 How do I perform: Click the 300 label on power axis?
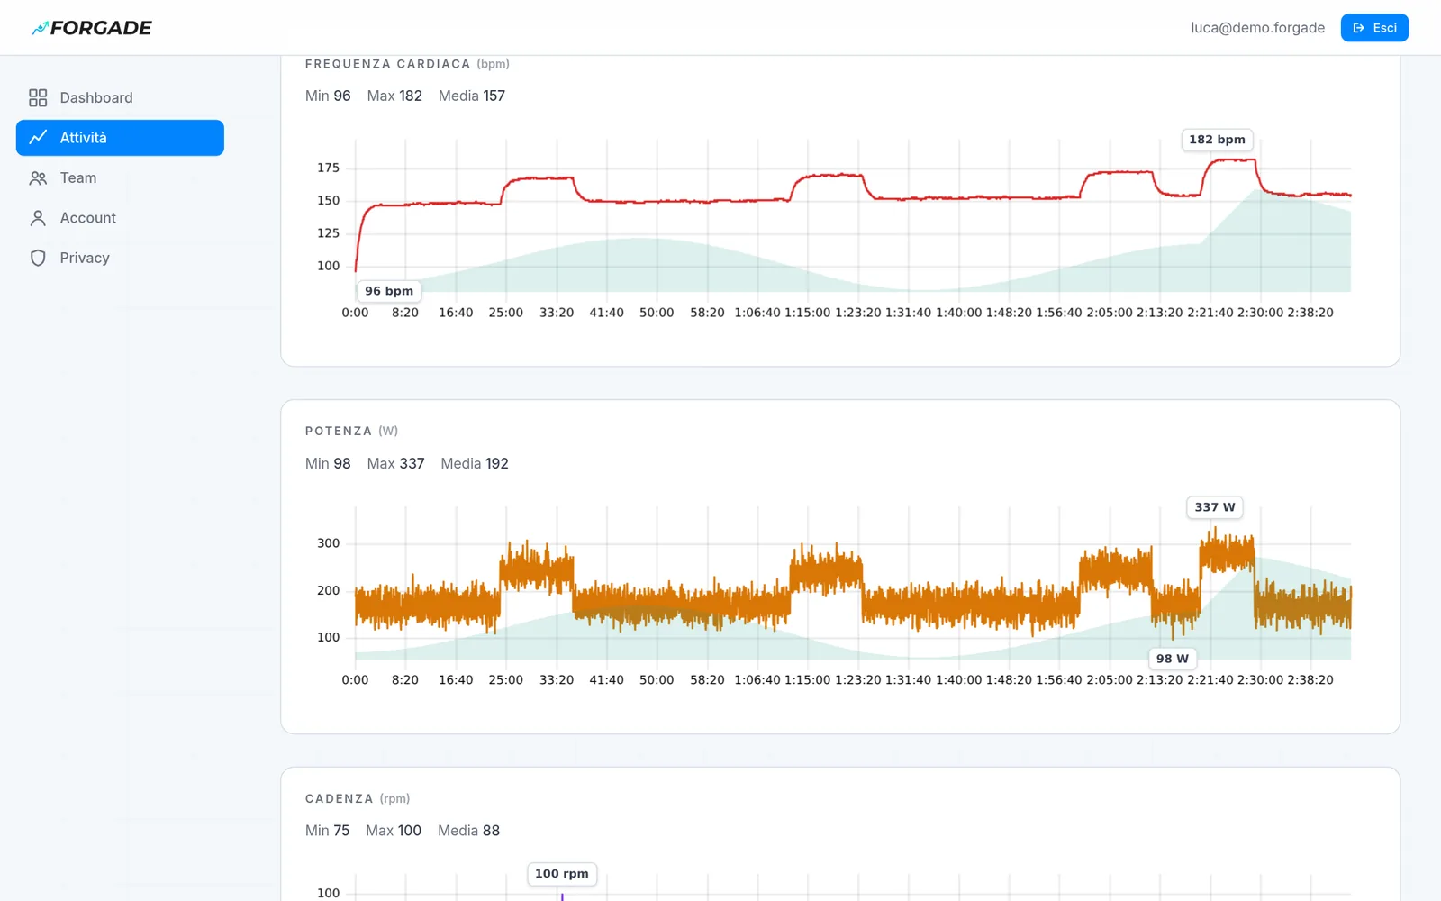coord(328,543)
